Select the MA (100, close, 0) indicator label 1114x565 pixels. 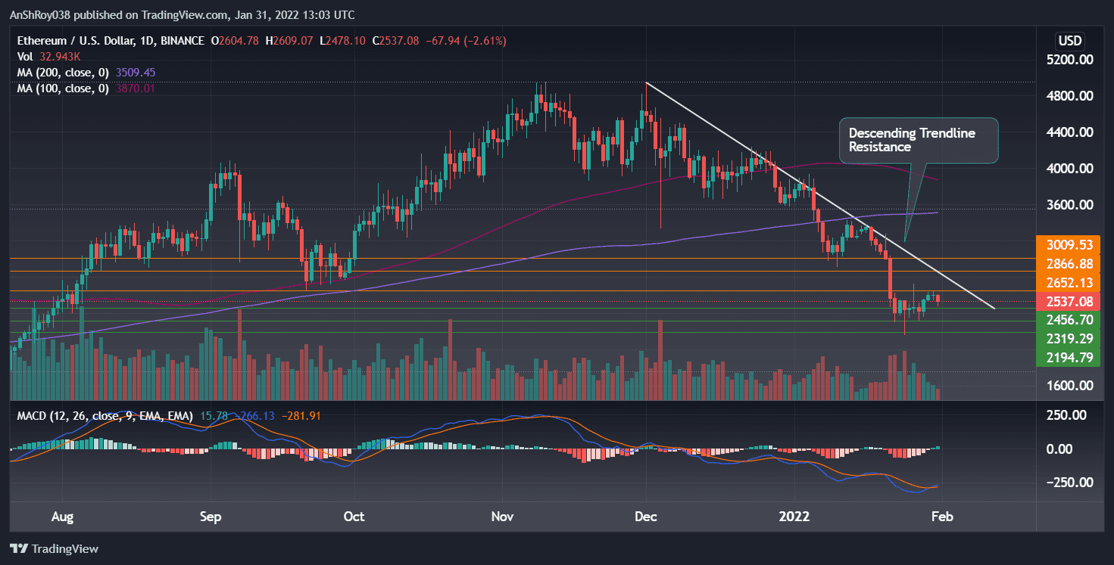click(64, 88)
